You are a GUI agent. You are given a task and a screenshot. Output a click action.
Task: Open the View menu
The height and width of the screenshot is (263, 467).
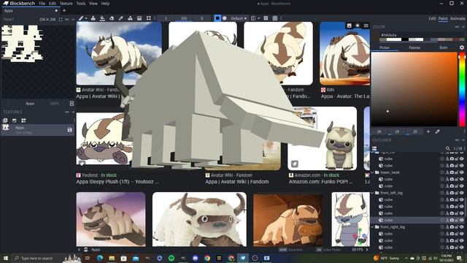(93, 4)
